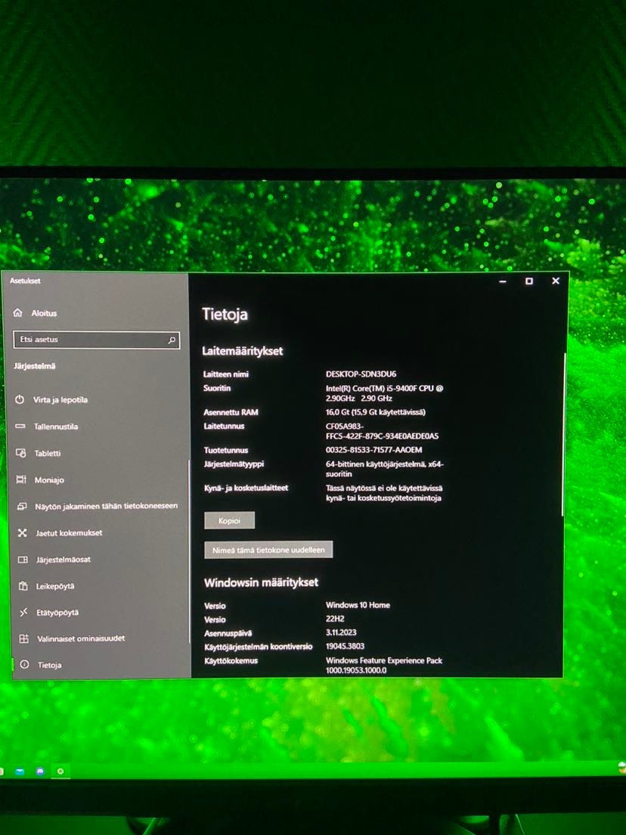Image resolution: width=626 pixels, height=835 pixels.
Task: Click the Käyttöjärjestelmän koontiversio label
Action: (258, 647)
